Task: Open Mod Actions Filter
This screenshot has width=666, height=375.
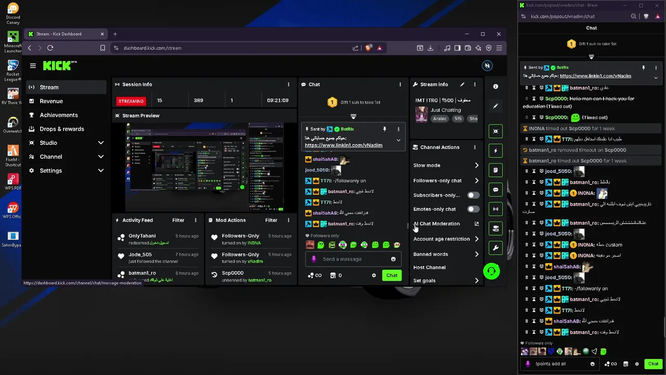Action: click(x=271, y=220)
